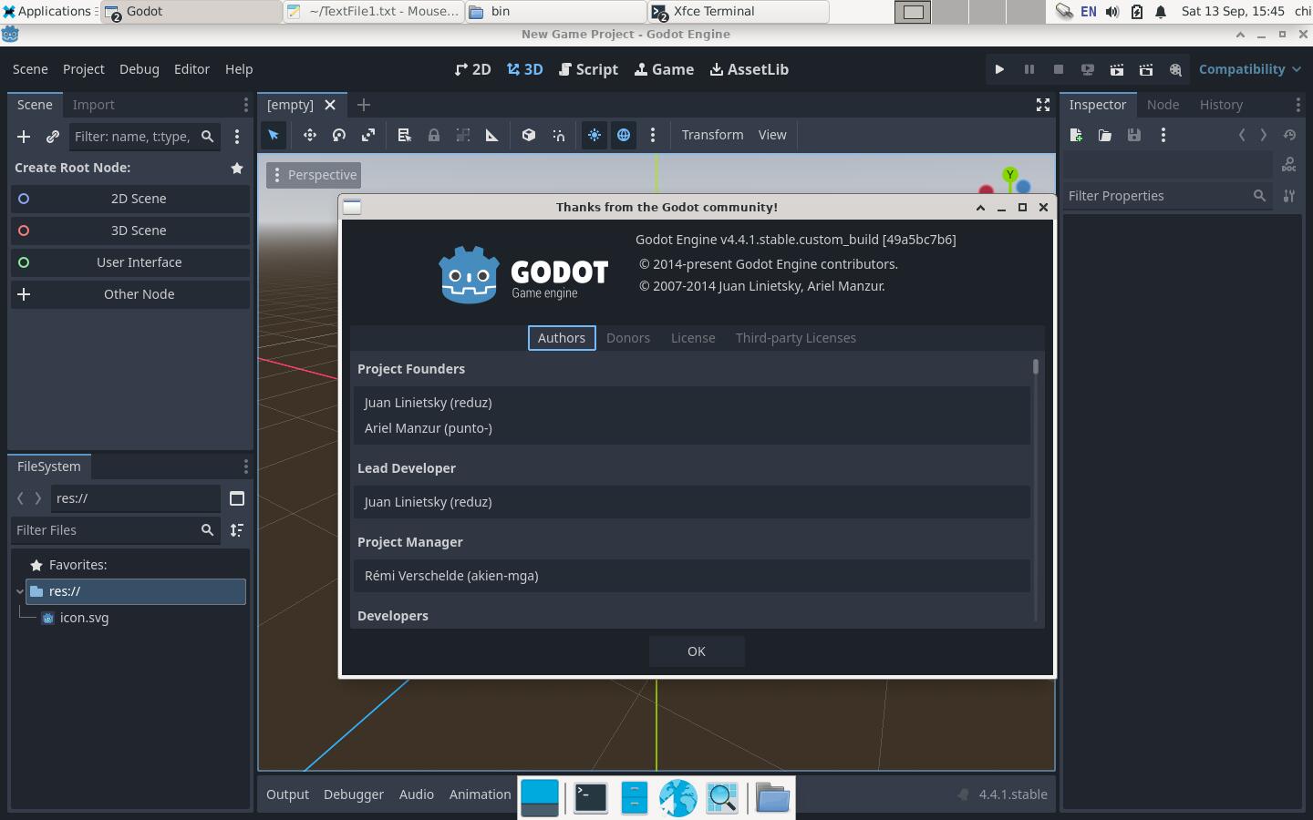Select icon.svg in the FileSystem tree
This screenshot has width=1313, height=820.
tap(84, 618)
